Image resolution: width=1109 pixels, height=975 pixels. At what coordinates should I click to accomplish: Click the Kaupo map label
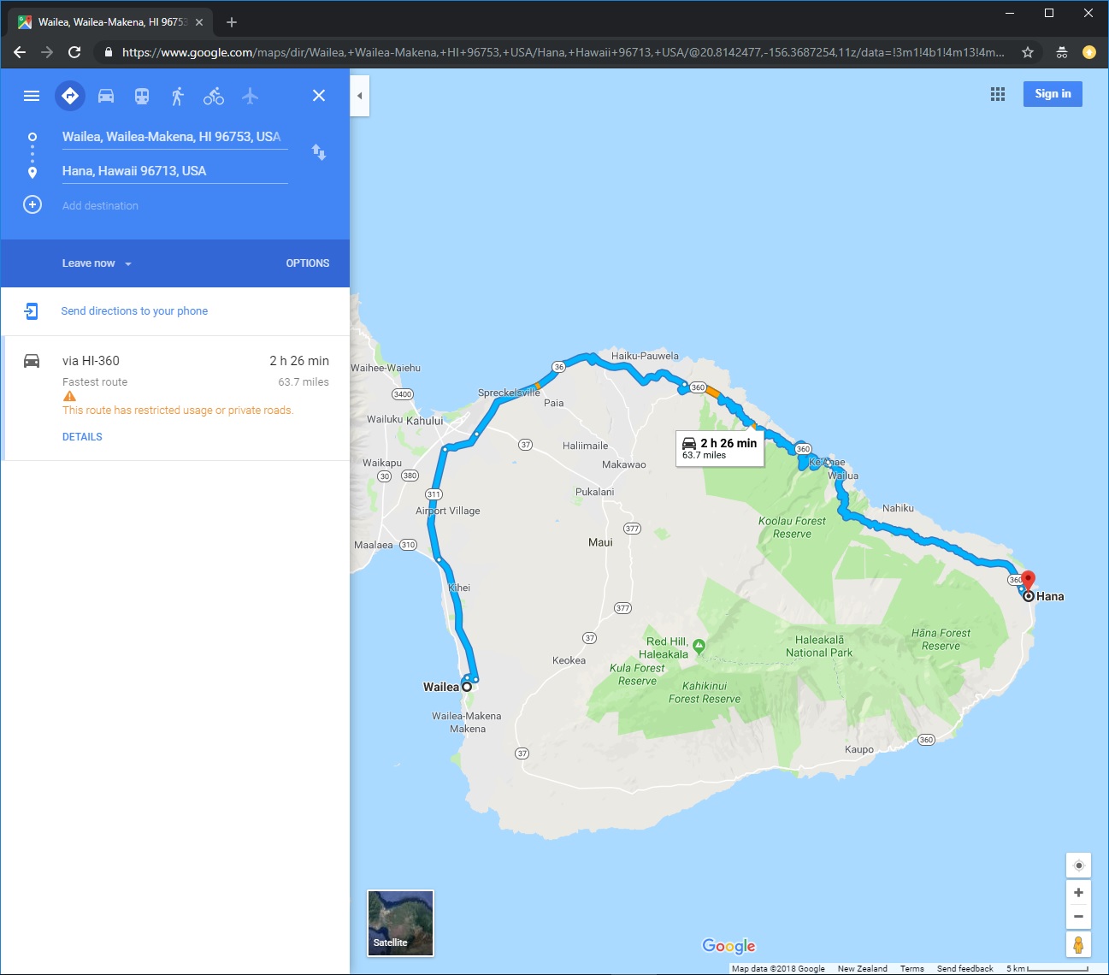tap(859, 749)
